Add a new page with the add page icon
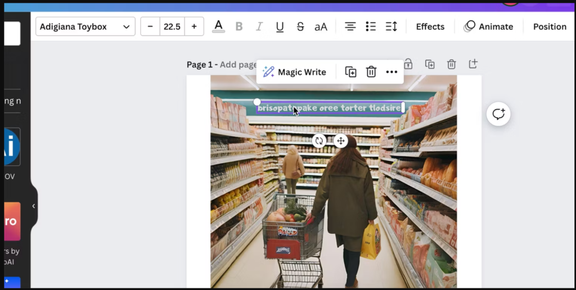Image resolution: width=576 pixels, height=290 pixels. coord(473,64)
